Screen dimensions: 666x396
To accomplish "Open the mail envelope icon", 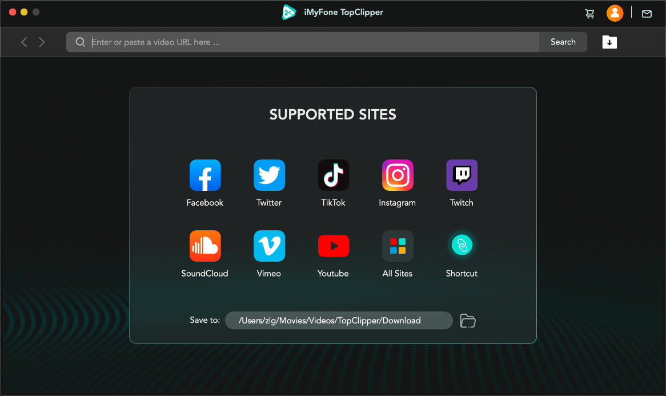I will pos(647,14).
